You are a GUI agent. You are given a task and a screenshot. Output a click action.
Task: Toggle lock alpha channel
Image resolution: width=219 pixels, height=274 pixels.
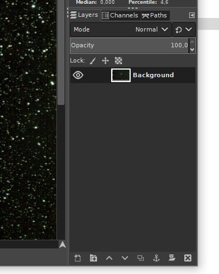119,61
